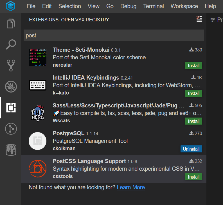Click the Hero compiler extension logo
223x205 pixels.
click(38, 113)
